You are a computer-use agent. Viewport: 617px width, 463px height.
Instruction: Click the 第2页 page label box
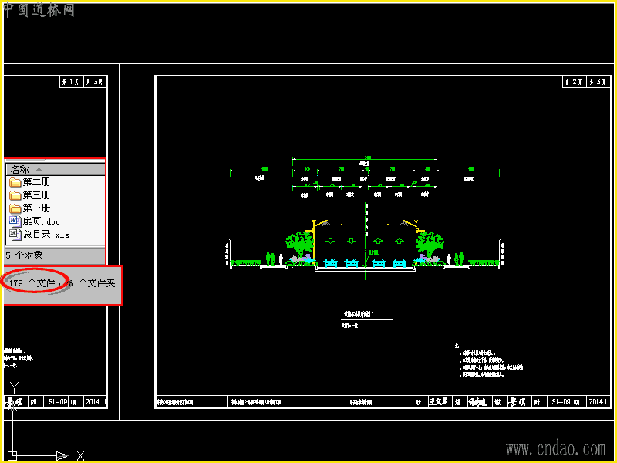574,82
